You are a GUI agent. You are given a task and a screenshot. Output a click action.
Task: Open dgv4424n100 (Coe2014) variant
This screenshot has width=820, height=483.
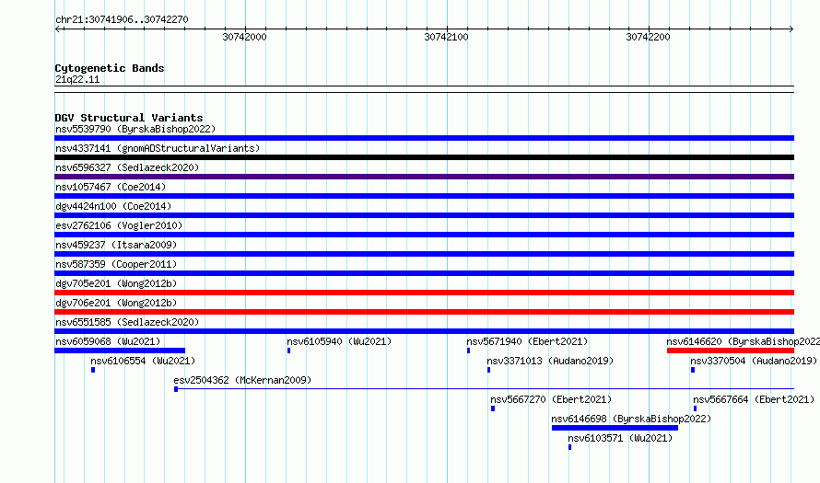113,206
